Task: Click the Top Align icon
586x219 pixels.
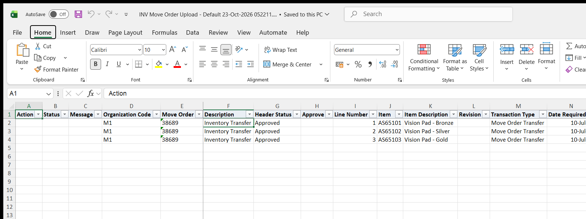Action: click(x=203, y=49)
